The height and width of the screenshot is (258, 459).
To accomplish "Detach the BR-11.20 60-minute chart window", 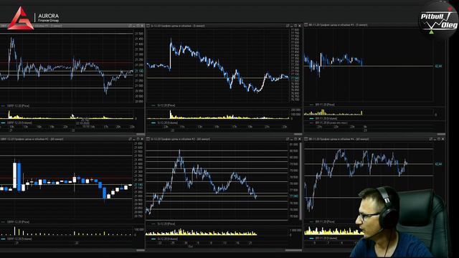I will [x=430, y=139].
